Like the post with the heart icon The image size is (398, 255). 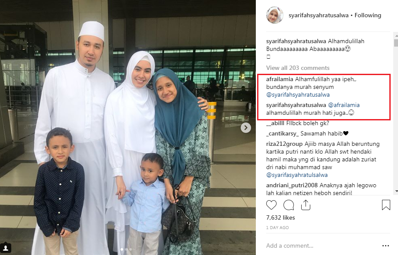271,205
